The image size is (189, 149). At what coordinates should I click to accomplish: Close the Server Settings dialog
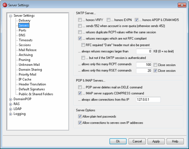182,5
